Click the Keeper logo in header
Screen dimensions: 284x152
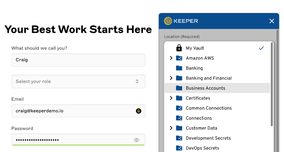coord(181,21)
